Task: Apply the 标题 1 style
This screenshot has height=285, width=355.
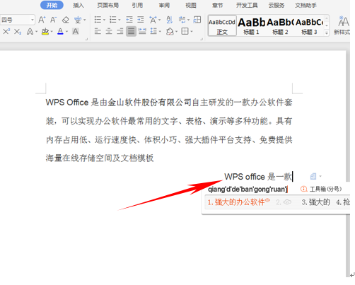Action: 251,25
